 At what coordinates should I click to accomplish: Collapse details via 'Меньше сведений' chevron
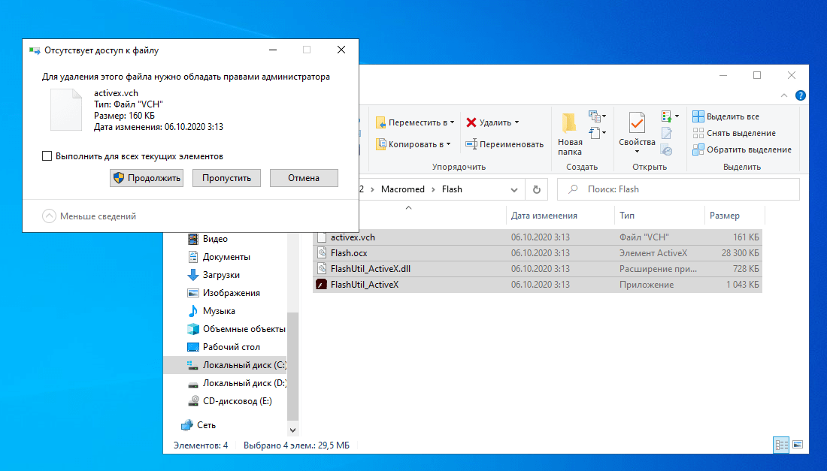[50, 216]
